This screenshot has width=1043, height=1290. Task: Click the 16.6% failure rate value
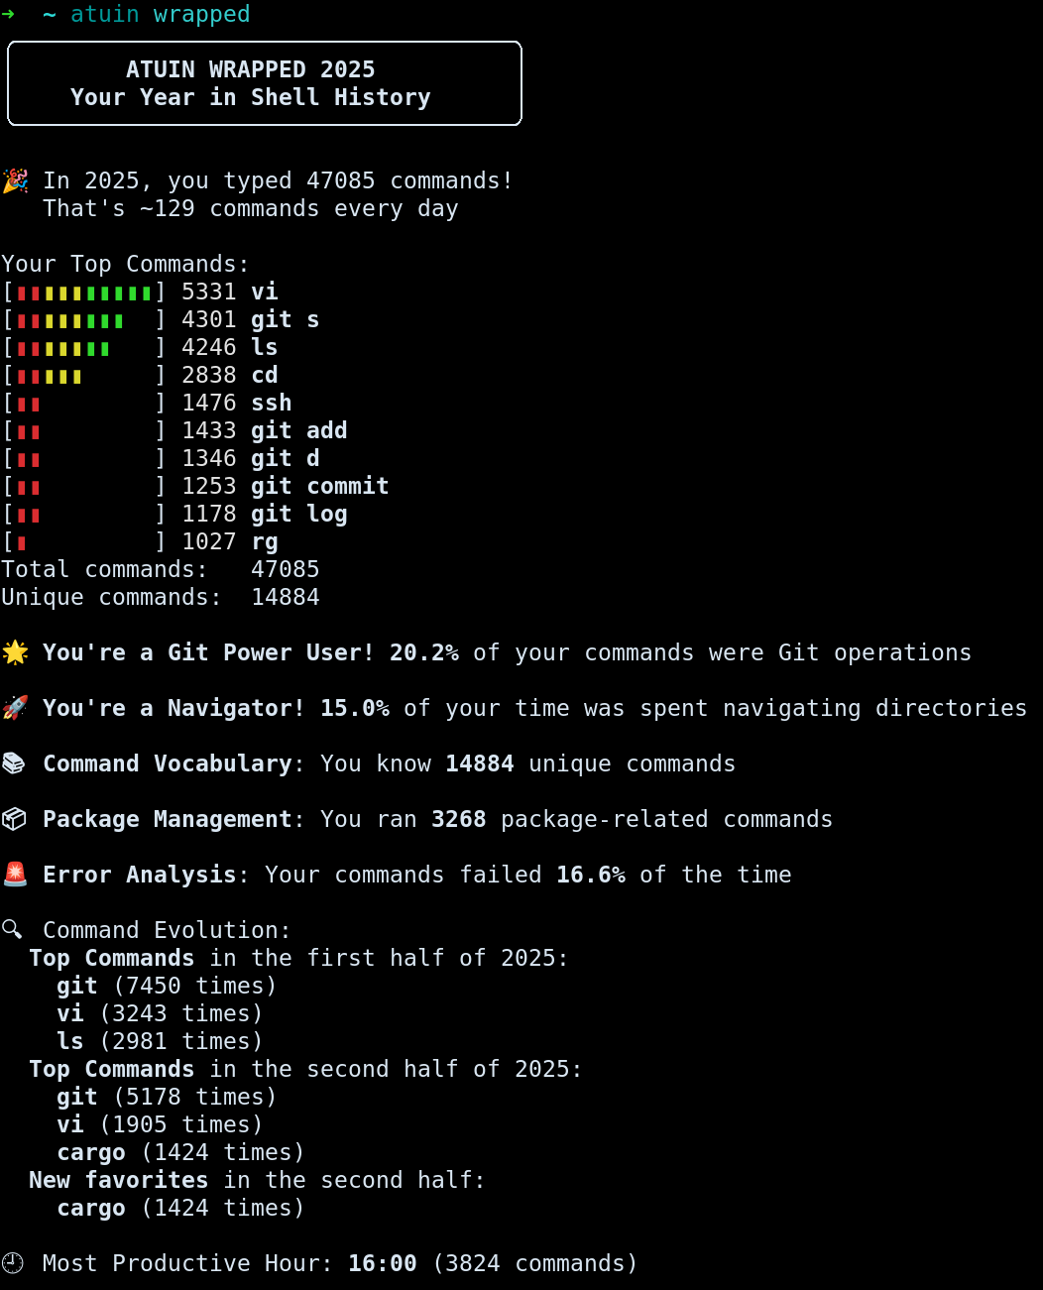click(590, 875)
